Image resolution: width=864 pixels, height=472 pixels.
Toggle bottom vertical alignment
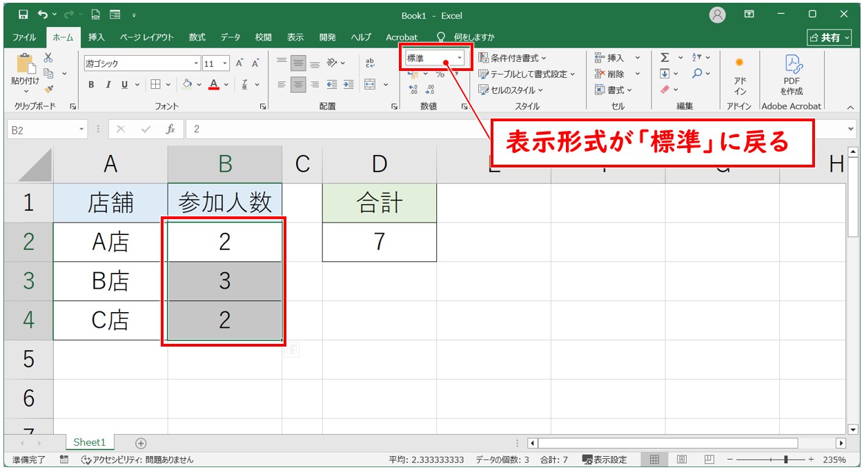(x=315, y=63)
